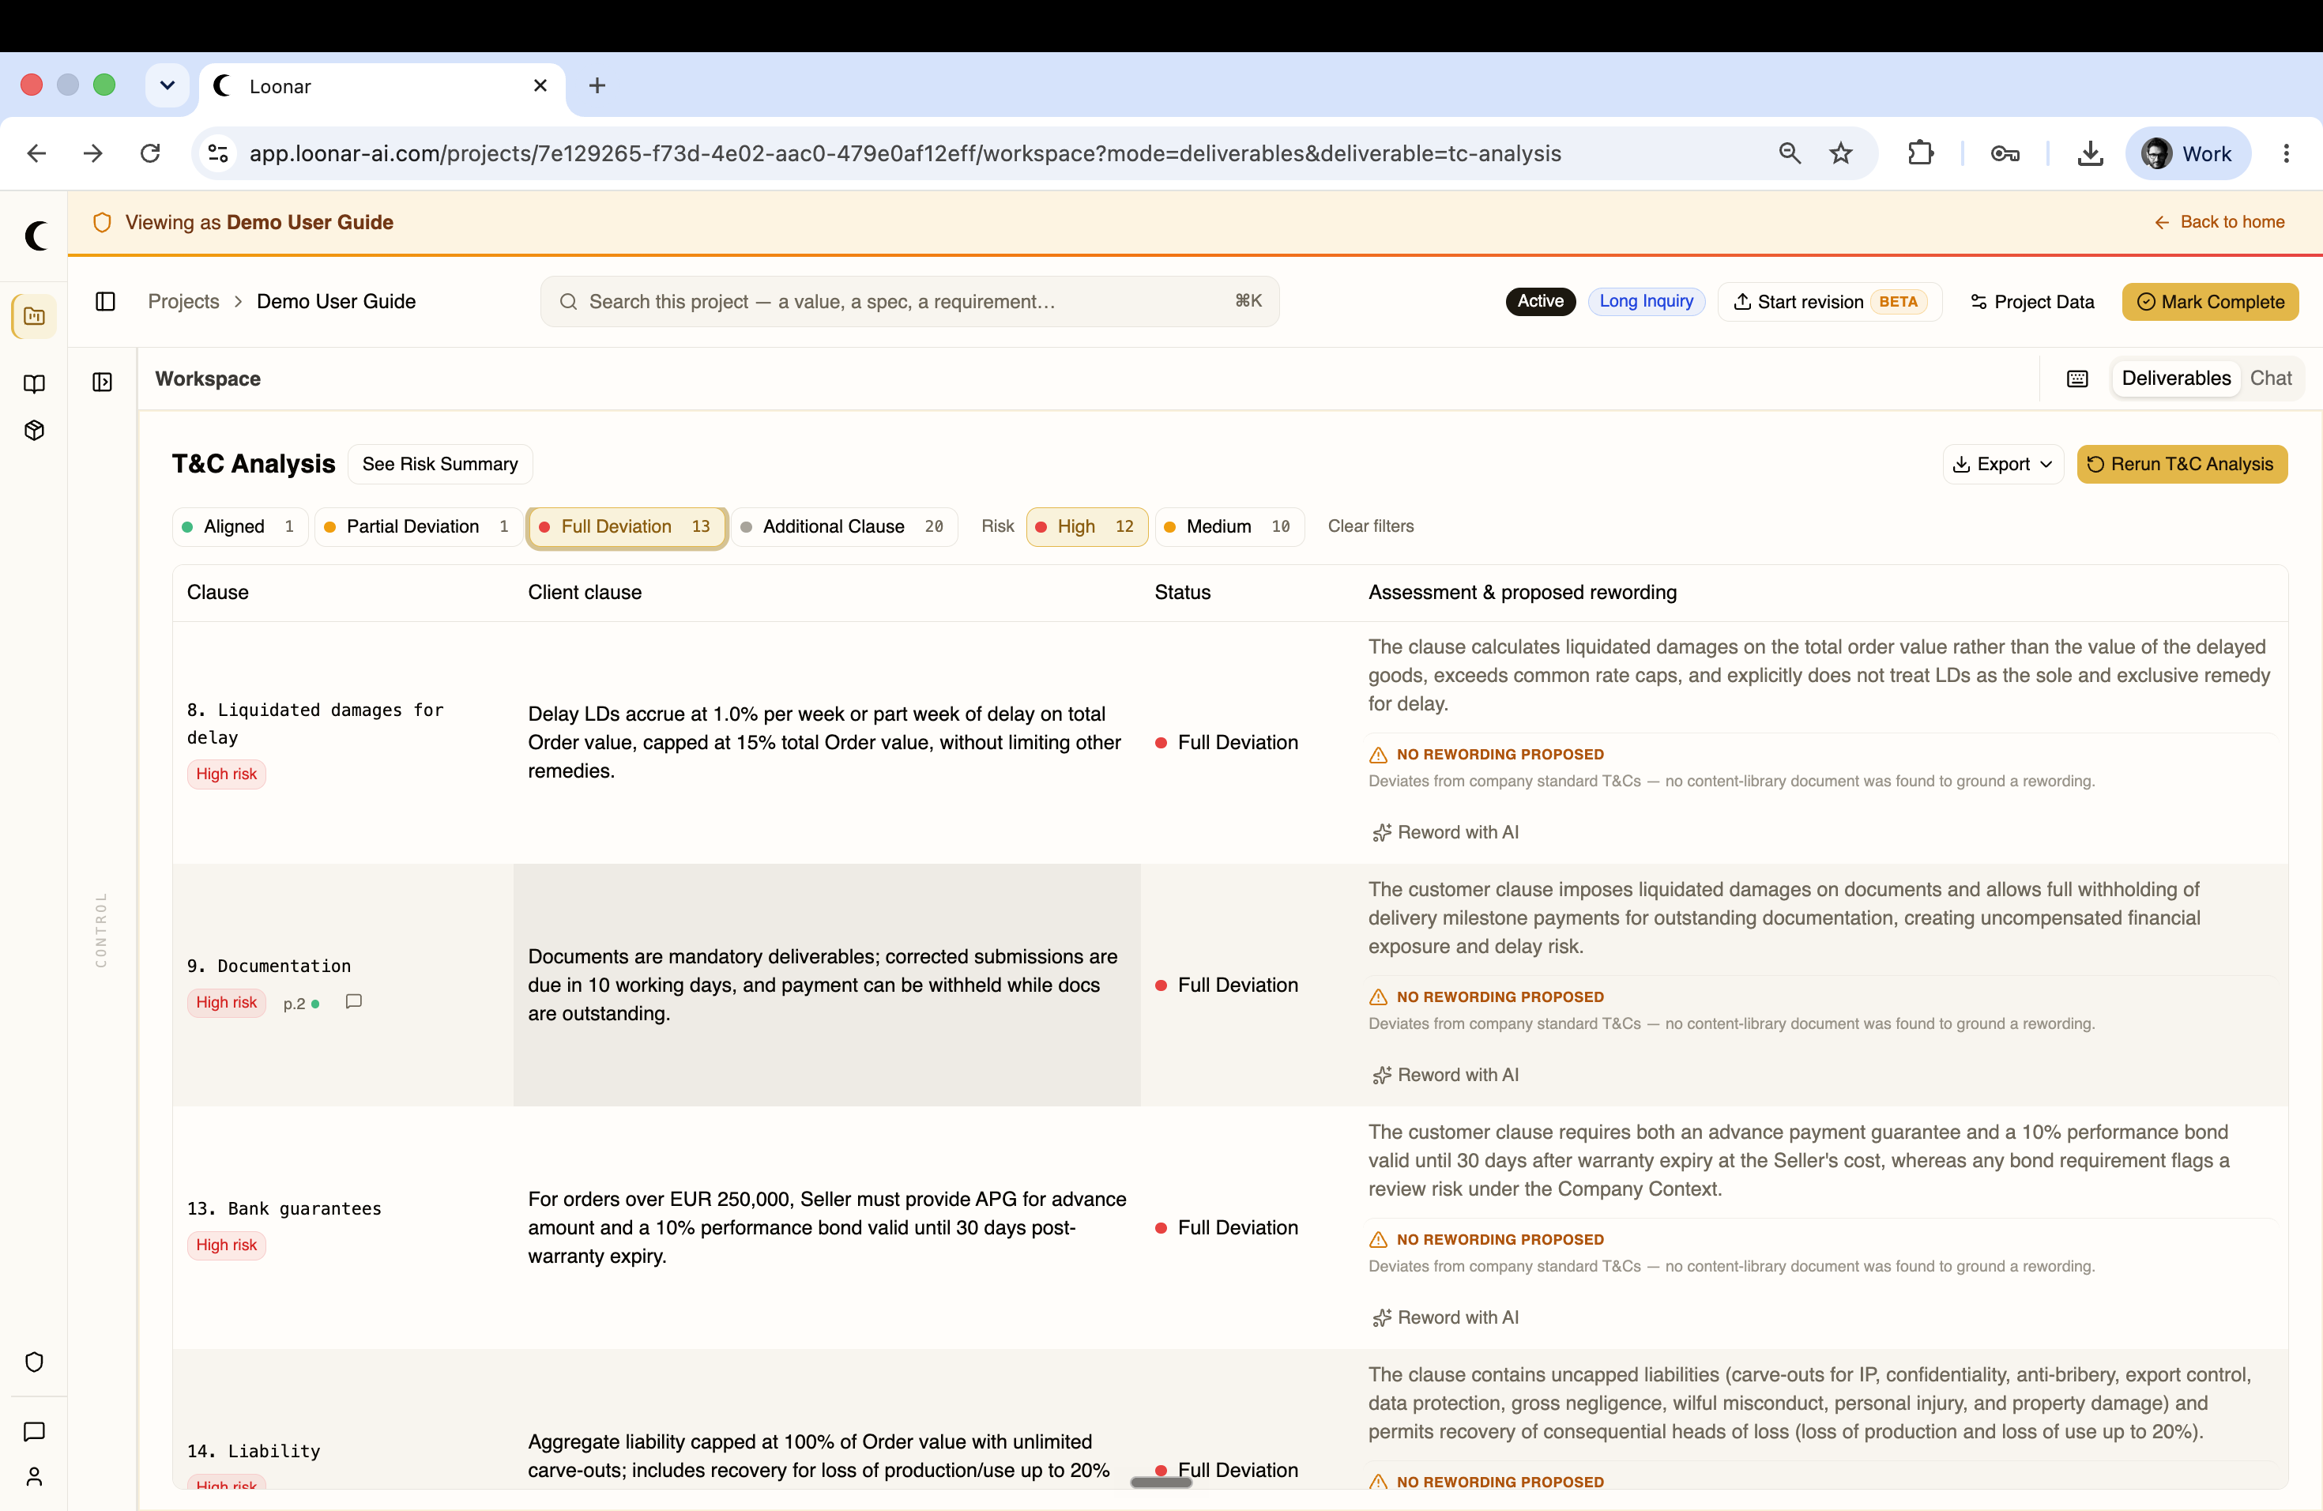Toggle the sidebar panel beside Projects breadcrumb
This screenshot has height=1511, width=2323.
click(105, 302)
